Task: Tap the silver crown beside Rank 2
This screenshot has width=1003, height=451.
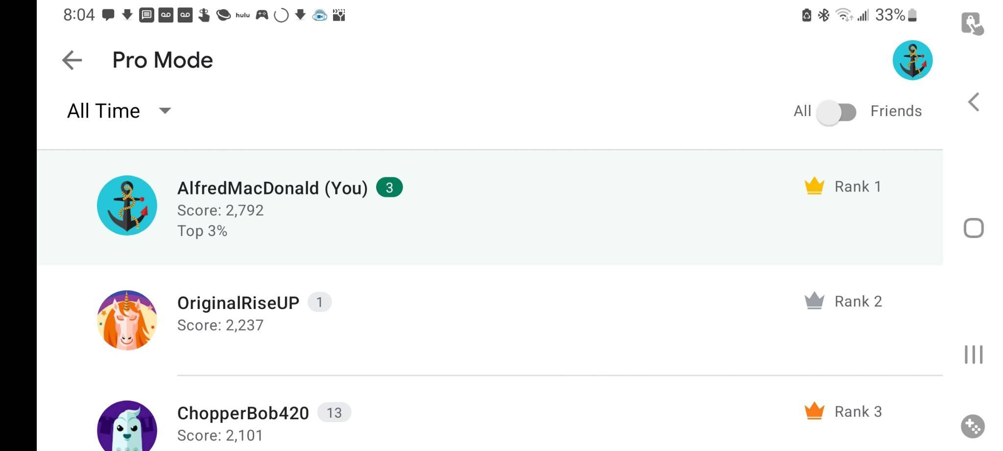Action: [813, 301]
